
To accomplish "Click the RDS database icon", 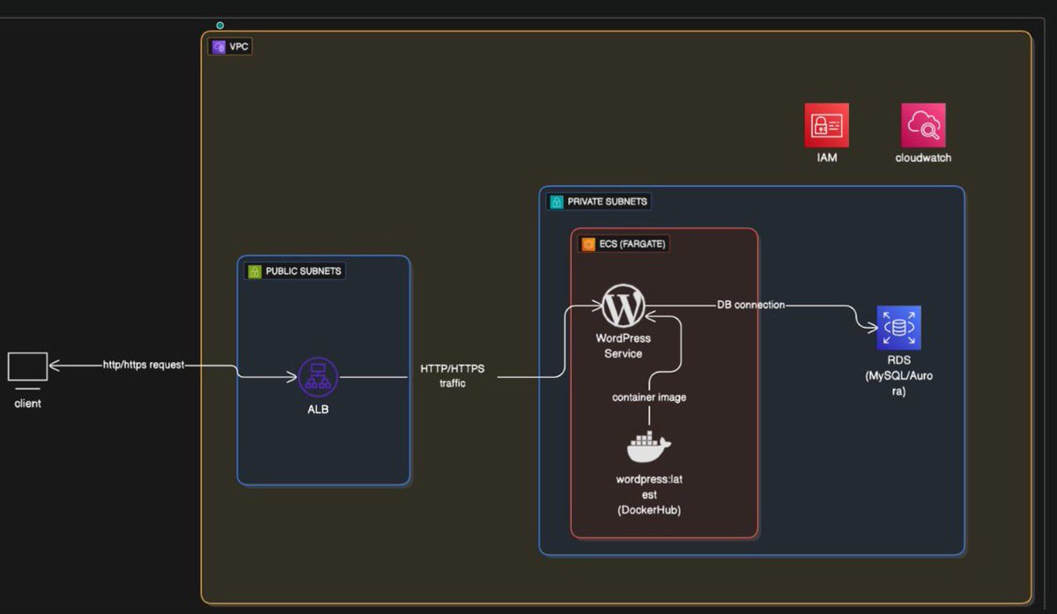I will (x=898, y=326).
